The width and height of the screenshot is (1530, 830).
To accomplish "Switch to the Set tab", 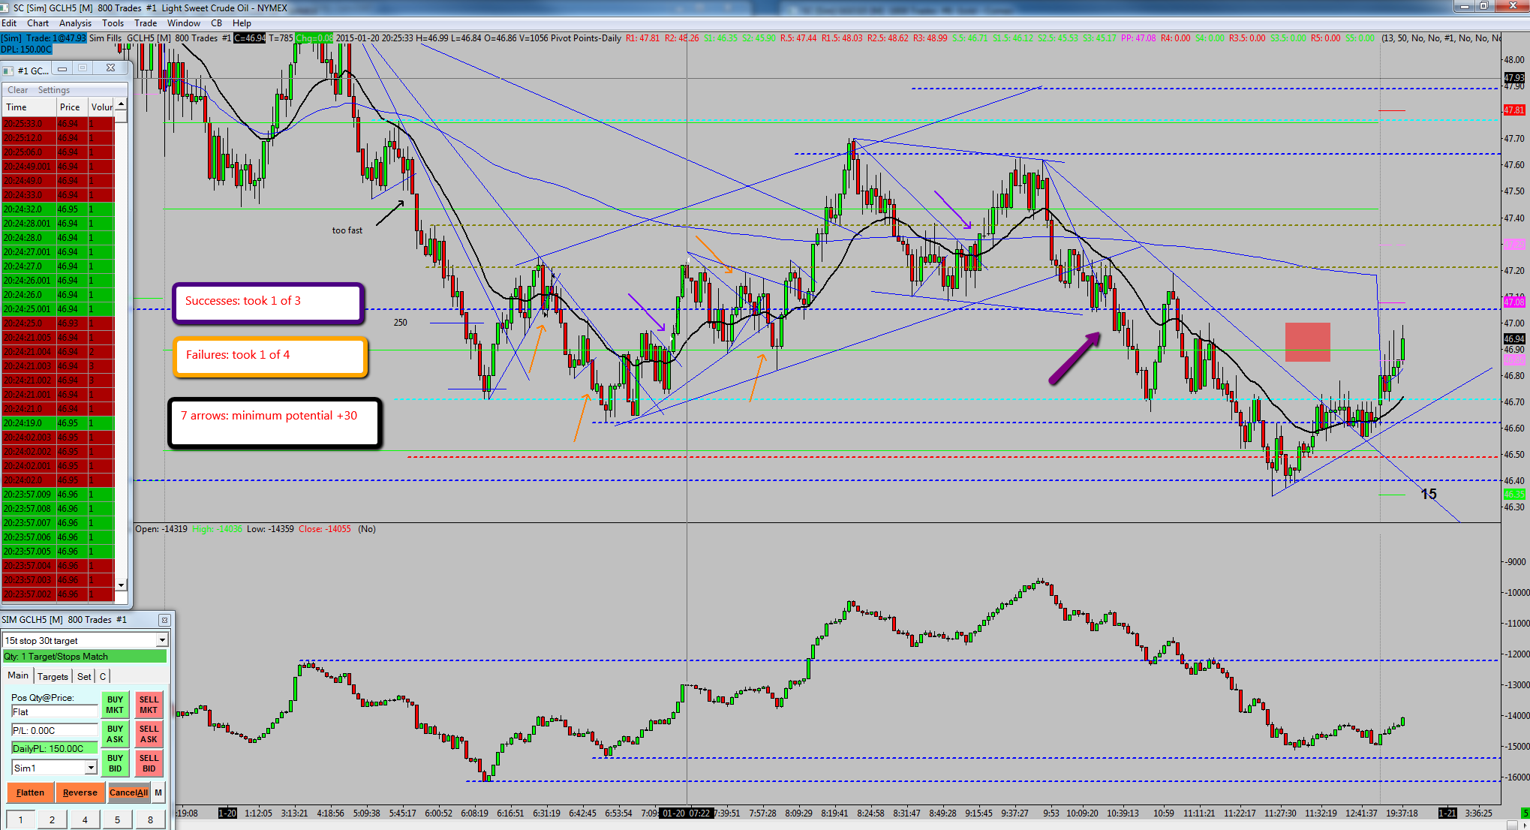I will pyautogui.click(x=84, y=676).
